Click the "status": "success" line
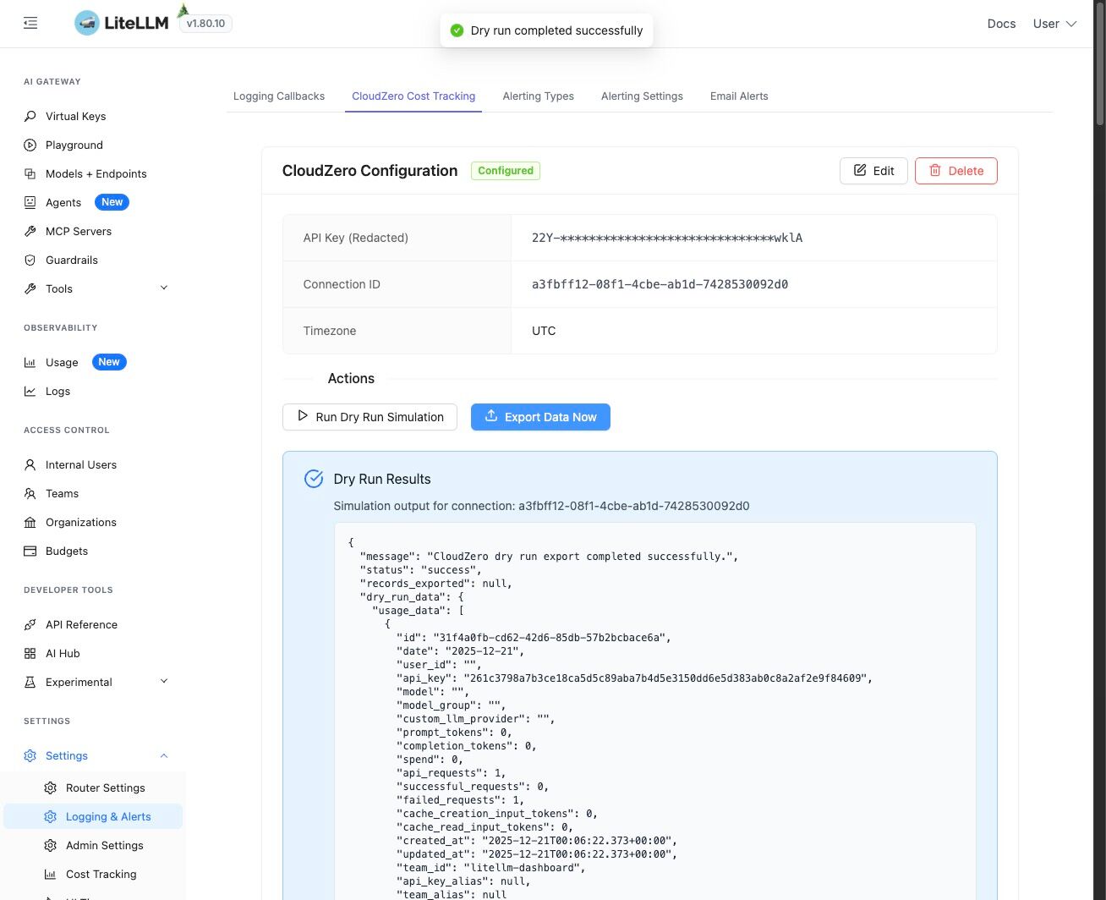 (421, 570)
